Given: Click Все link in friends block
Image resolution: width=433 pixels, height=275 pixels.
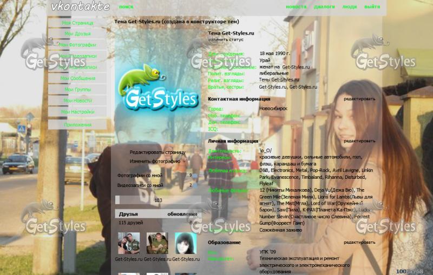Looking at the screenshot, I should coord(193,223).
